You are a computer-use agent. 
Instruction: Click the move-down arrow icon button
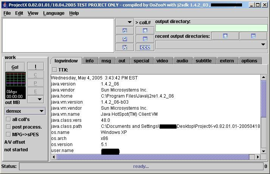pyautogui.click(x=125, y=39)
